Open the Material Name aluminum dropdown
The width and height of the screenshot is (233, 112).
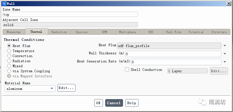pyautogui.click(x=30, y=89)
